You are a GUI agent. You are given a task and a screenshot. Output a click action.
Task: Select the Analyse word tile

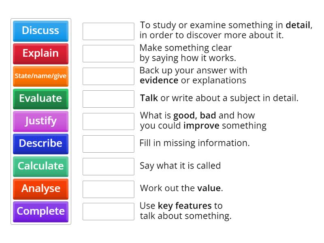[40, 189]
